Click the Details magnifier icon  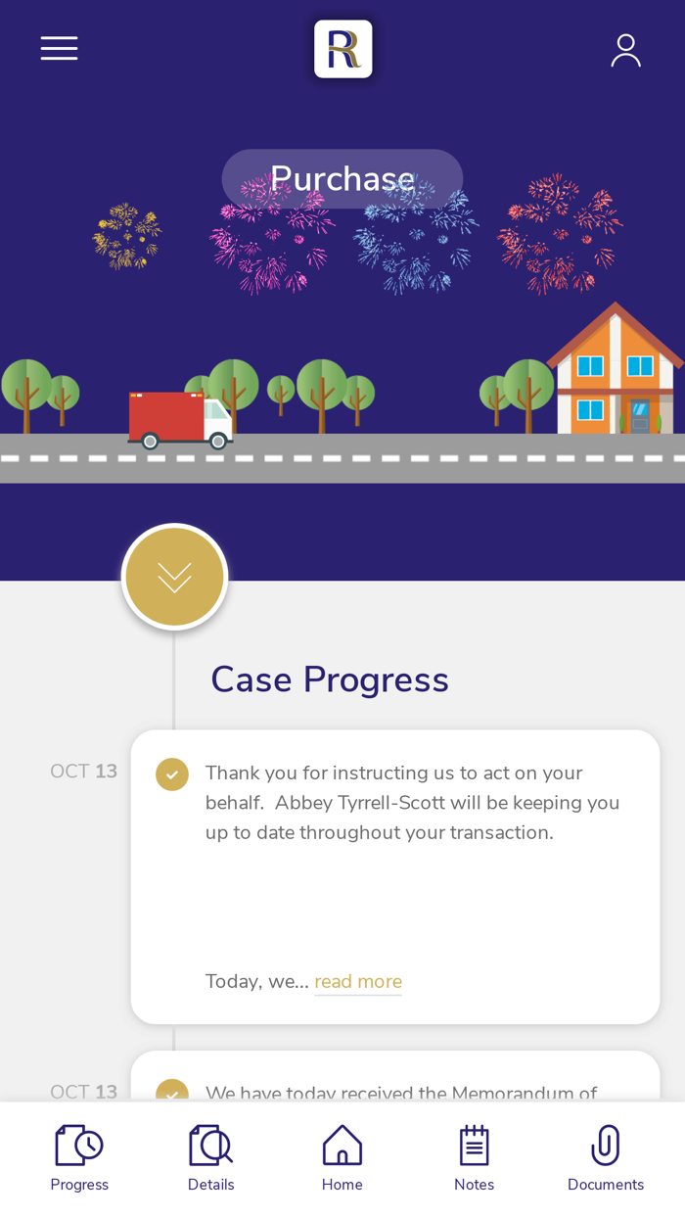tap(210, 1145)
